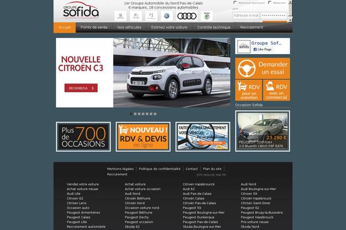Select the last carousel slide dot

point(155,114)
